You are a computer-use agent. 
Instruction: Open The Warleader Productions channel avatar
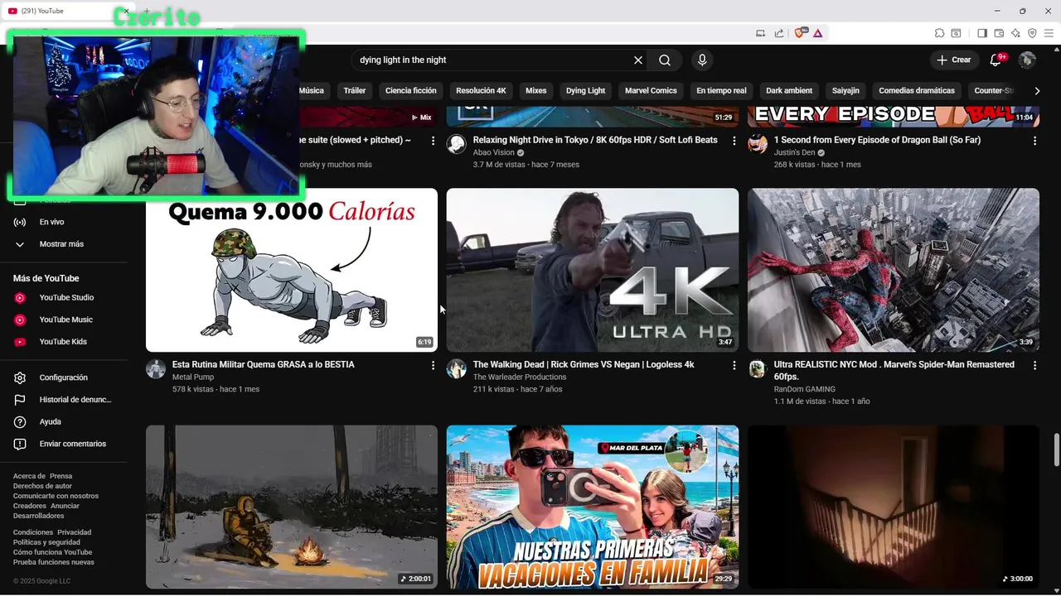(457, 368)
